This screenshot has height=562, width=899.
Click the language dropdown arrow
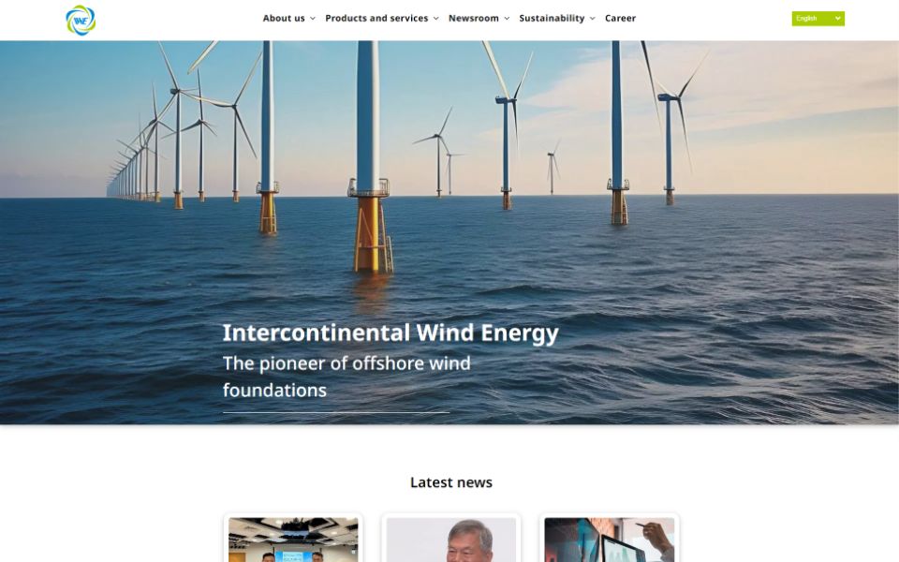tap(837, 19)
